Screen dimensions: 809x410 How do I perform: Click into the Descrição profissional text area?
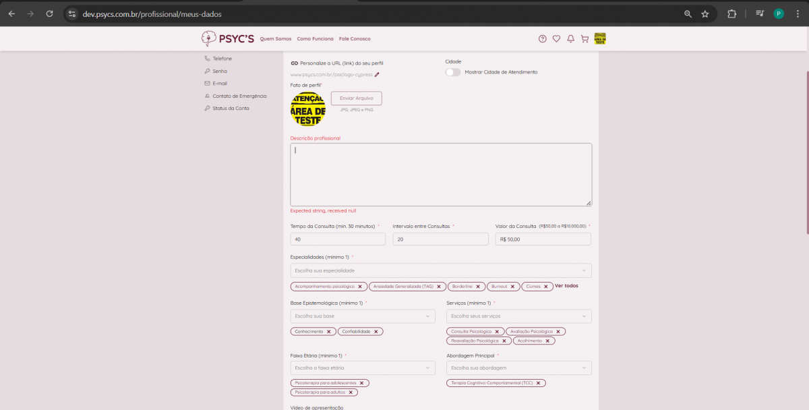[x=441, y=174]
